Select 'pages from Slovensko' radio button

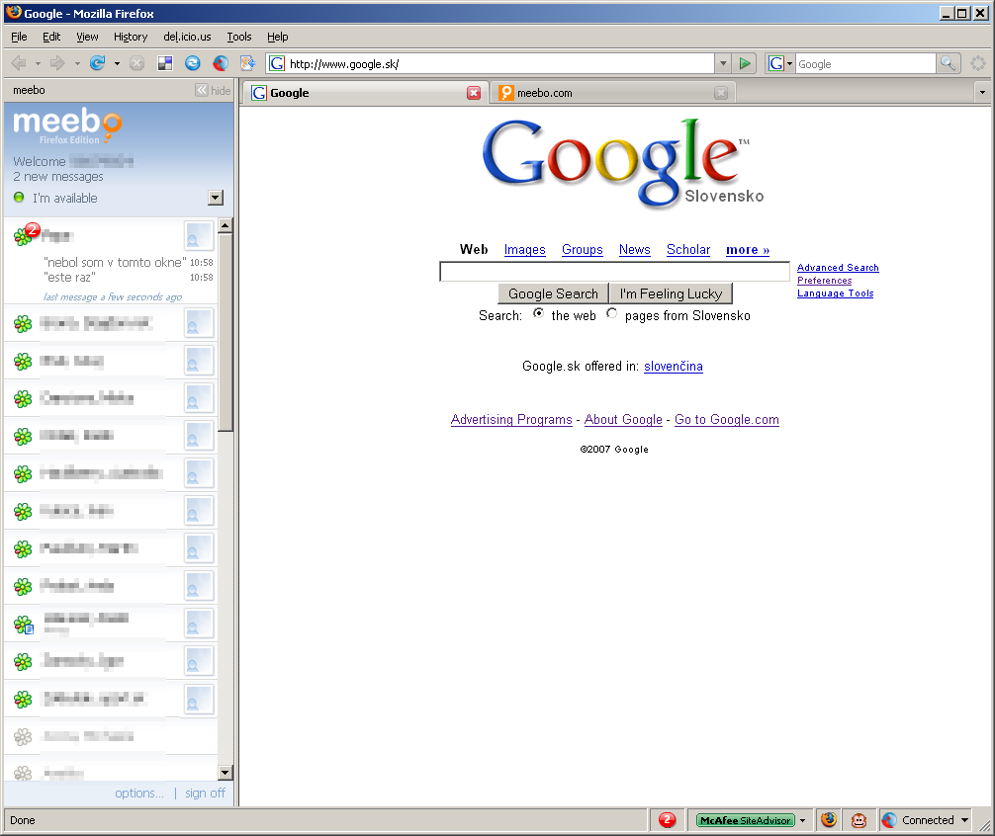point(611,313)
